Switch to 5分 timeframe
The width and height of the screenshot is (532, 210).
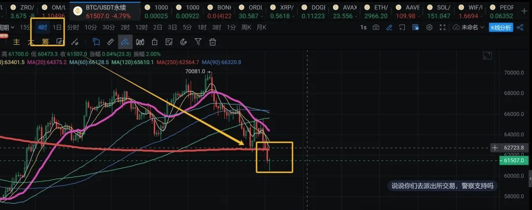pos(187,28)
